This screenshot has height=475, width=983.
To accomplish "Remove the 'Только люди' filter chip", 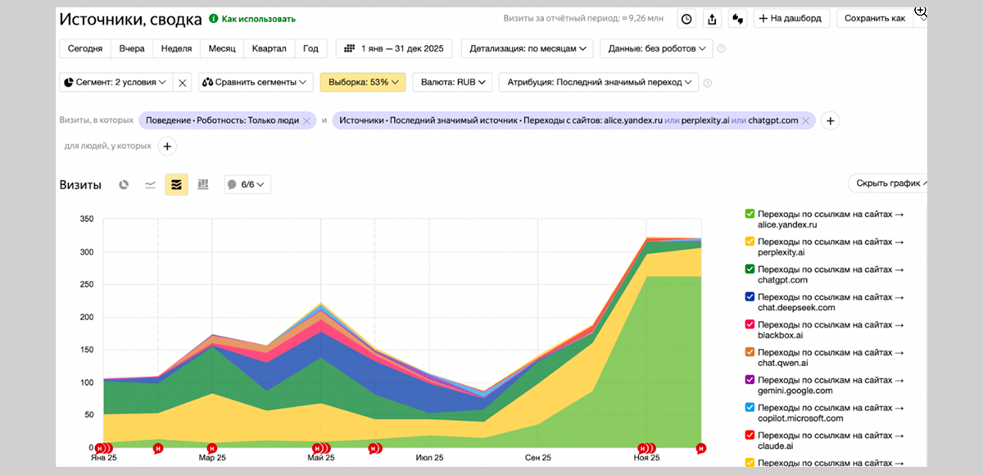I will tap(306, 120).
